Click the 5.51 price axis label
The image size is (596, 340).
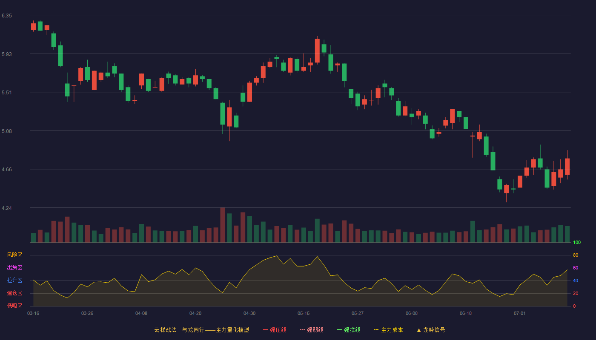tap(7, 93)
